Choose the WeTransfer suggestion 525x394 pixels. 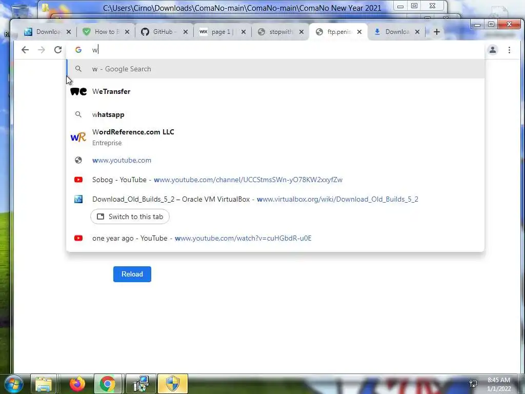pos(275,91)
